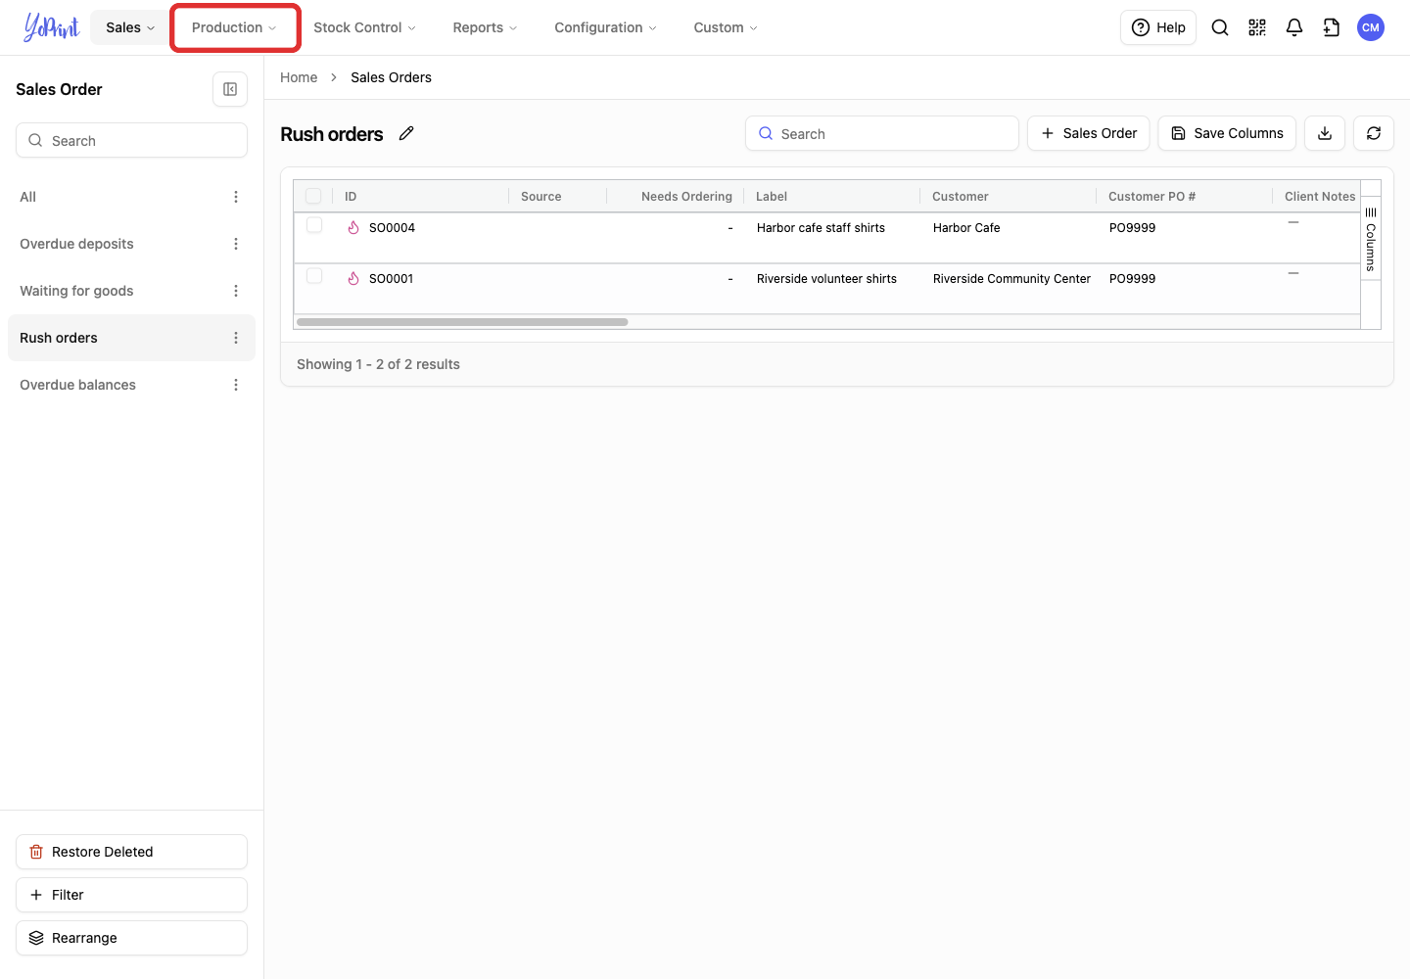Click the Restore Deleted button
This screenshot has height=979, width=1410.
tap(131, 852)
